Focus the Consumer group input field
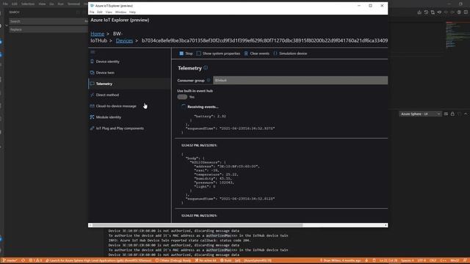The width and height of the screenshot is (470, 264). pos(300,80)
